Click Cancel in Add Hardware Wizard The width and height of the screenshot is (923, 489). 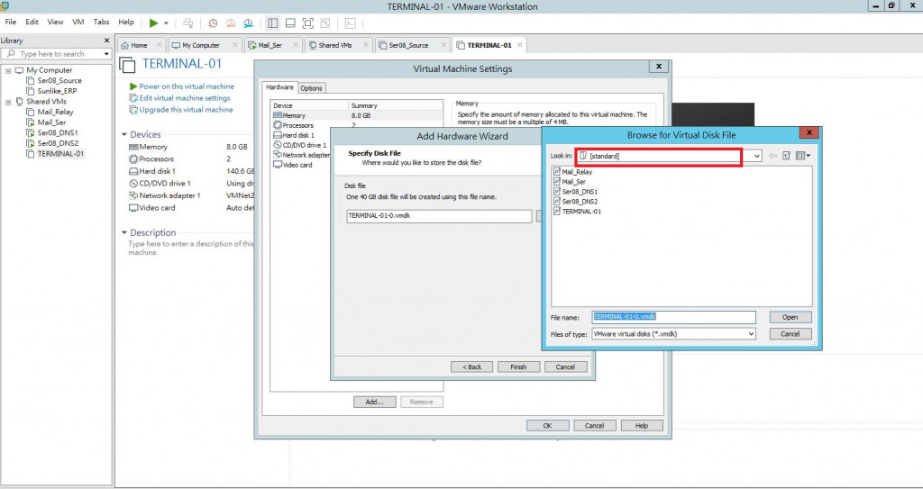pyautogui.click(x=565, y=367)
